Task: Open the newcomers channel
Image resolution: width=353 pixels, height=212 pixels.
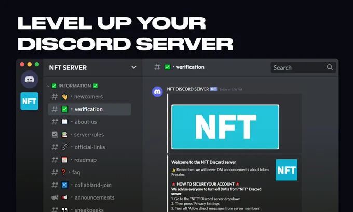Action: [89, 97]
